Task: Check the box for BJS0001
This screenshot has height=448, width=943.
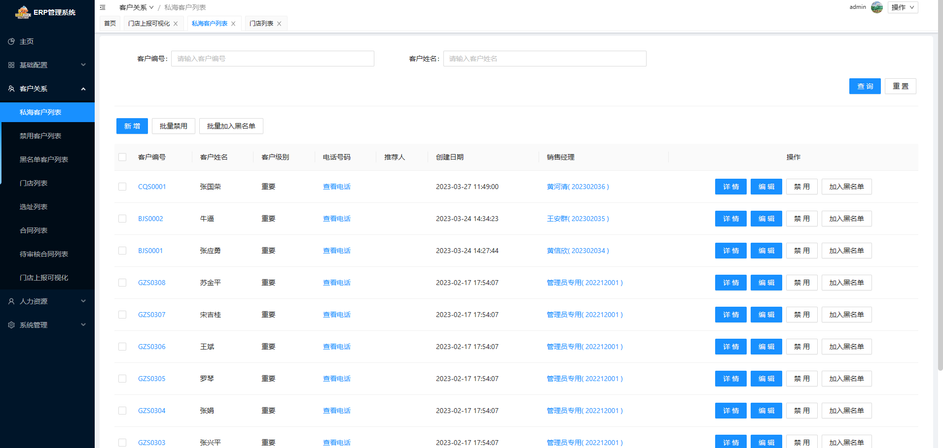Action: [x=122, y=251]
